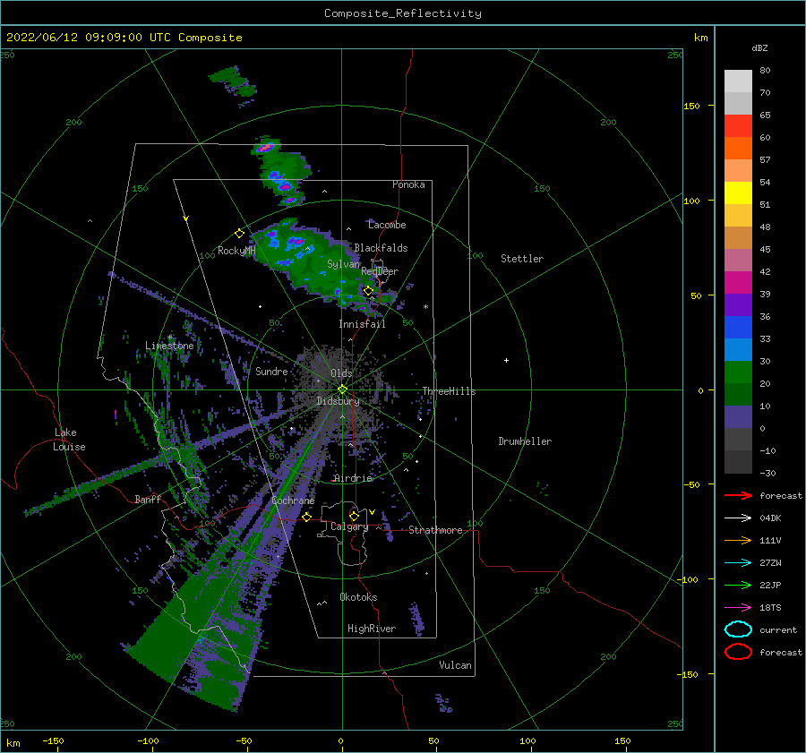Click the white 04DK arrow legend icon

[738, 518]
